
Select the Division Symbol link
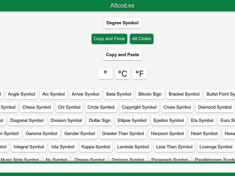tap(66, 120)
